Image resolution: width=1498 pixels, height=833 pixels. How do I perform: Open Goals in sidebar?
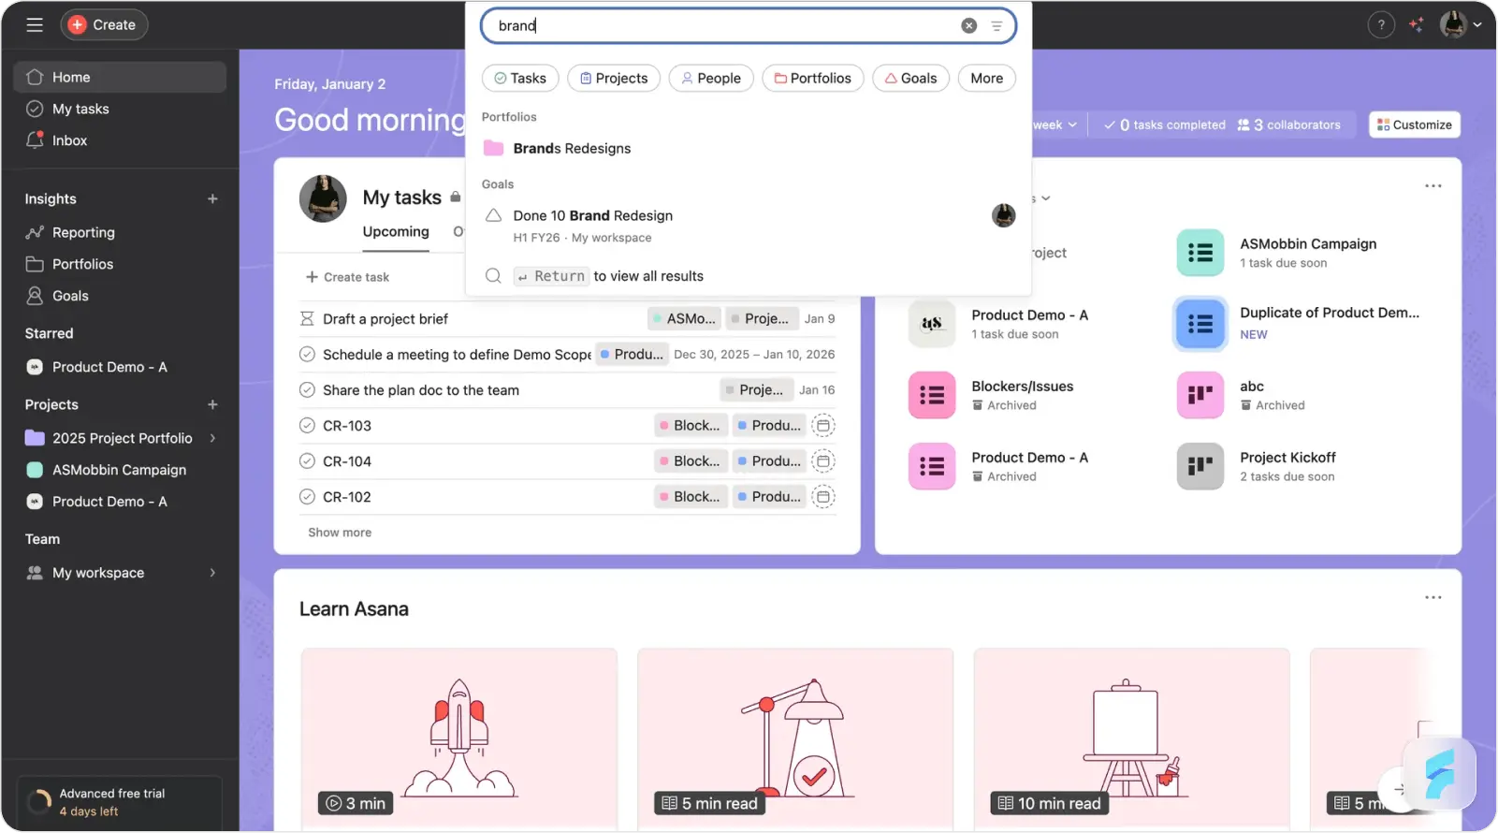click(x=120, y=296)
